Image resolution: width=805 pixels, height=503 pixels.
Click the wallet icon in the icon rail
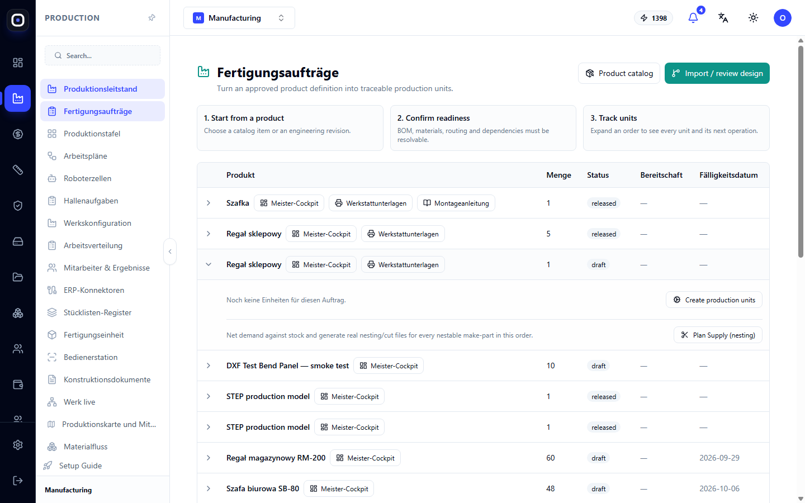[18, 385]
